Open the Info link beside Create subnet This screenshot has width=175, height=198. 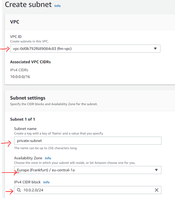click(57, 6)
